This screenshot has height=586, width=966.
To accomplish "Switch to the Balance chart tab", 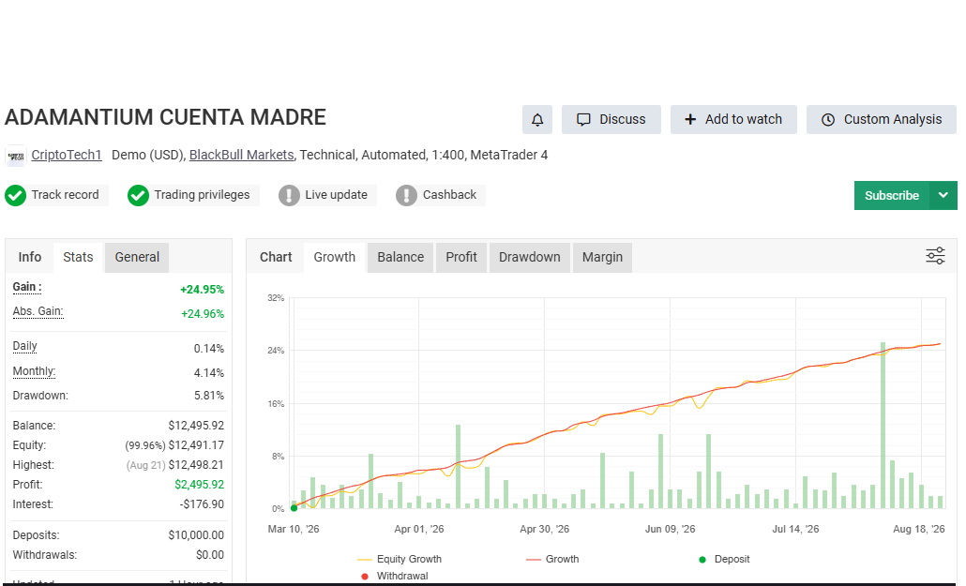I will 400,257.
